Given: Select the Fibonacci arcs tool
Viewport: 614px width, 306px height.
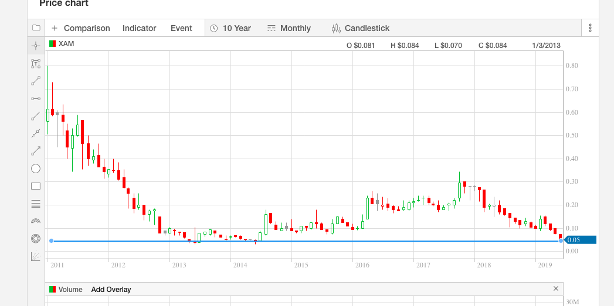Looking at the screenshot, I should (x=36, y=221).
